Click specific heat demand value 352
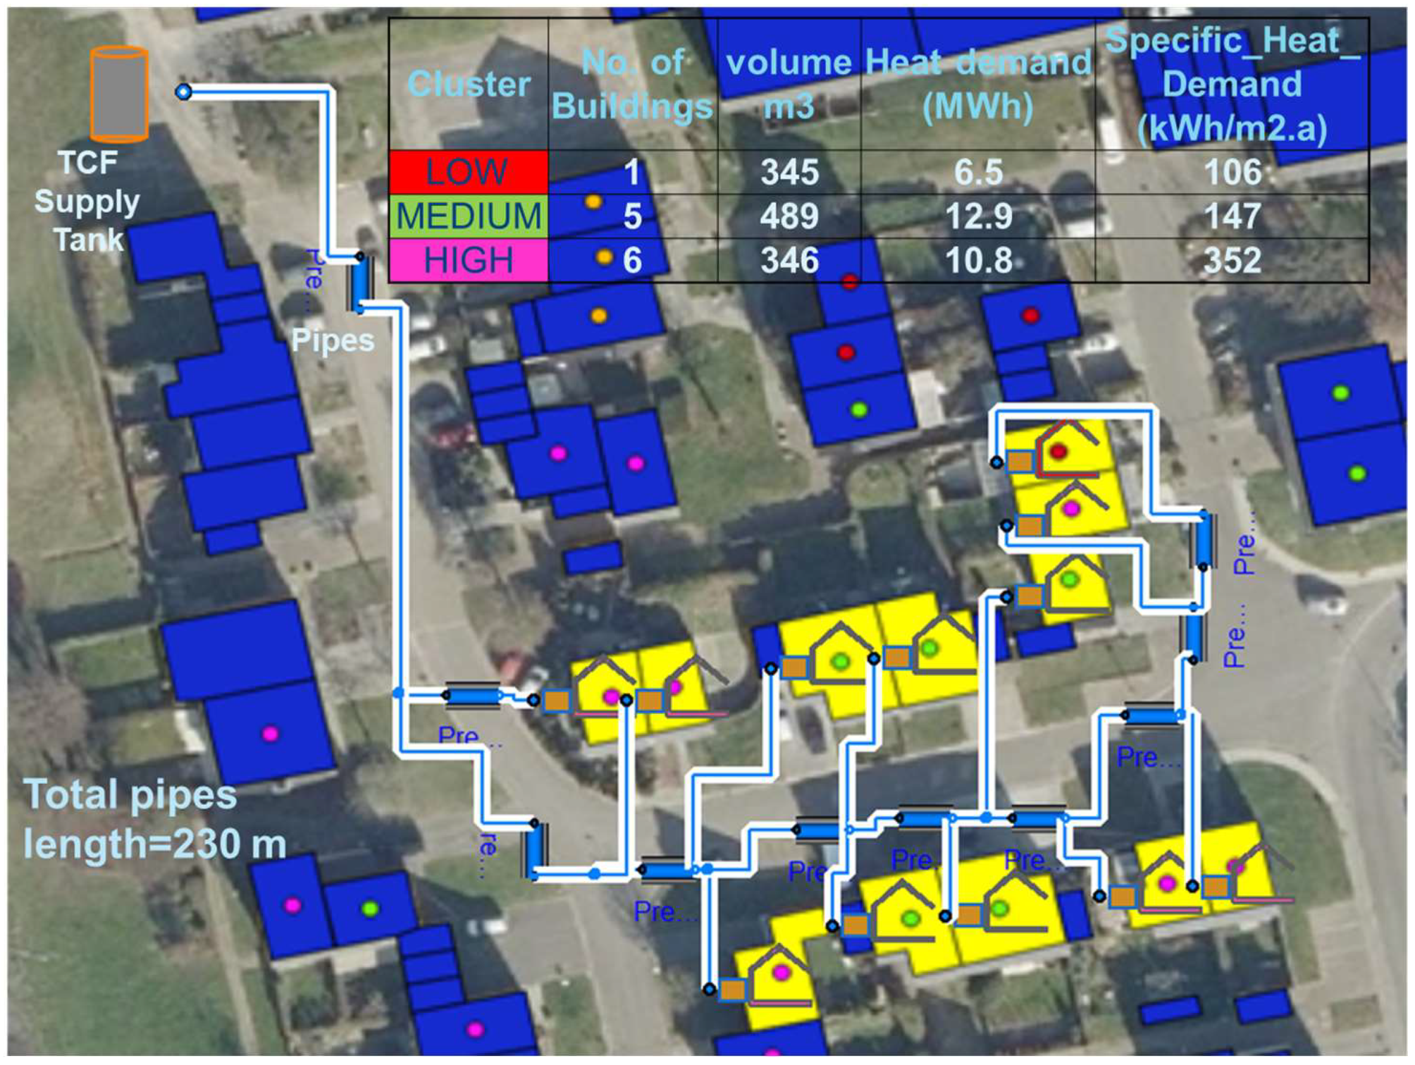Screen dimensions: 1415x1065 tap(1233, 260)
